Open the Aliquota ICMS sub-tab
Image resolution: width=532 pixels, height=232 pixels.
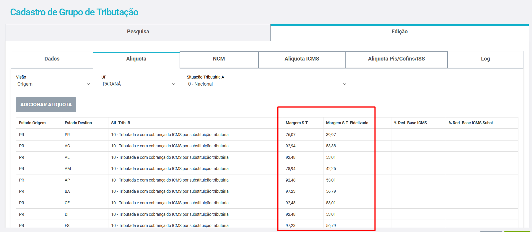pyautogui.click(x=302, y=60)
